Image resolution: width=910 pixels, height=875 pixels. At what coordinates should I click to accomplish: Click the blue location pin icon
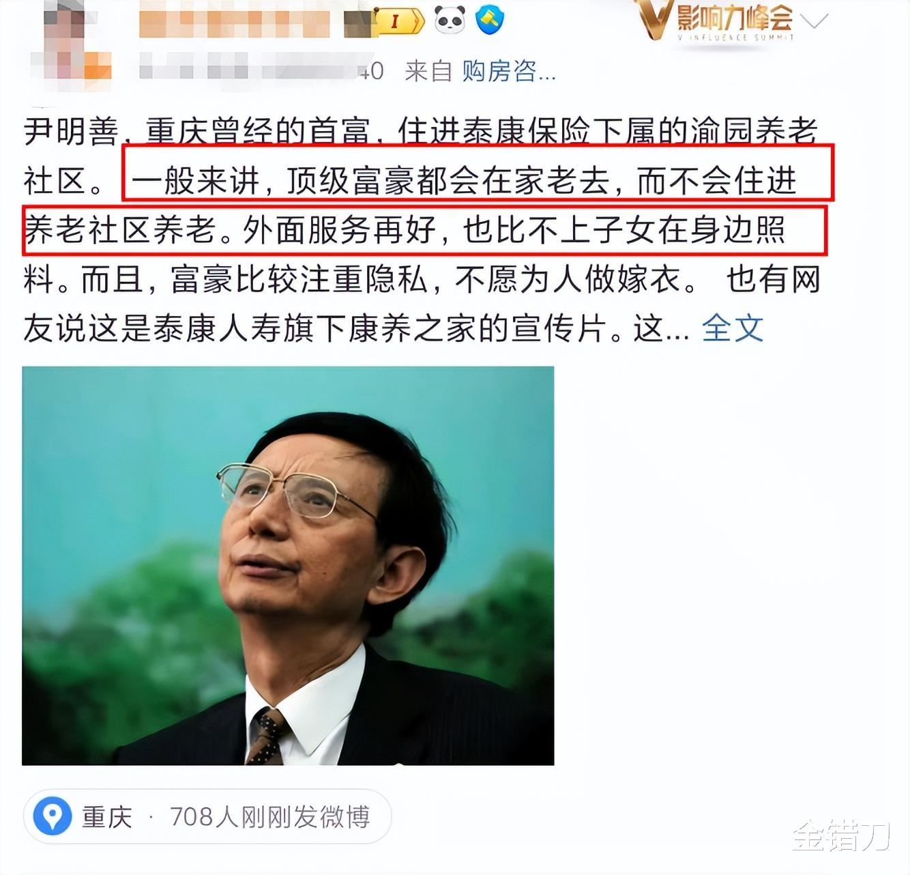click(x=53, y=816)
